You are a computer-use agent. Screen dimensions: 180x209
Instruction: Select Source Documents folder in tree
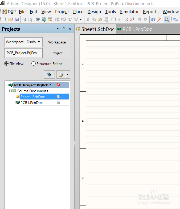(x=32, y=91)
